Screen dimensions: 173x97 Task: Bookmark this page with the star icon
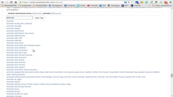tap(132, 2)
